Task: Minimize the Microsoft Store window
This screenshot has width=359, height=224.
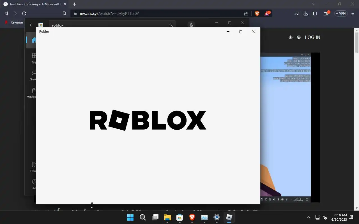Action: coord(217,22)
